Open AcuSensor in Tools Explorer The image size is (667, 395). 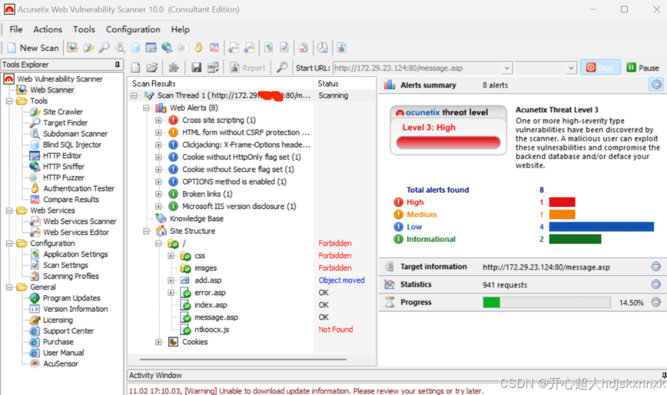[60, 364]
